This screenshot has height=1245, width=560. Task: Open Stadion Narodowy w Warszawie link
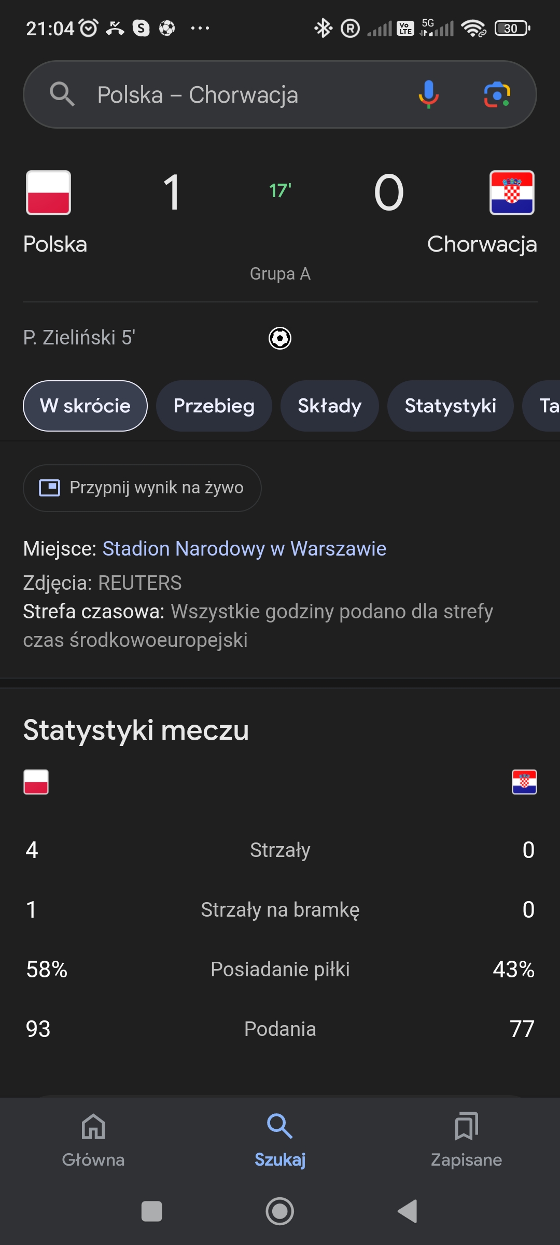tap(244, 548)
